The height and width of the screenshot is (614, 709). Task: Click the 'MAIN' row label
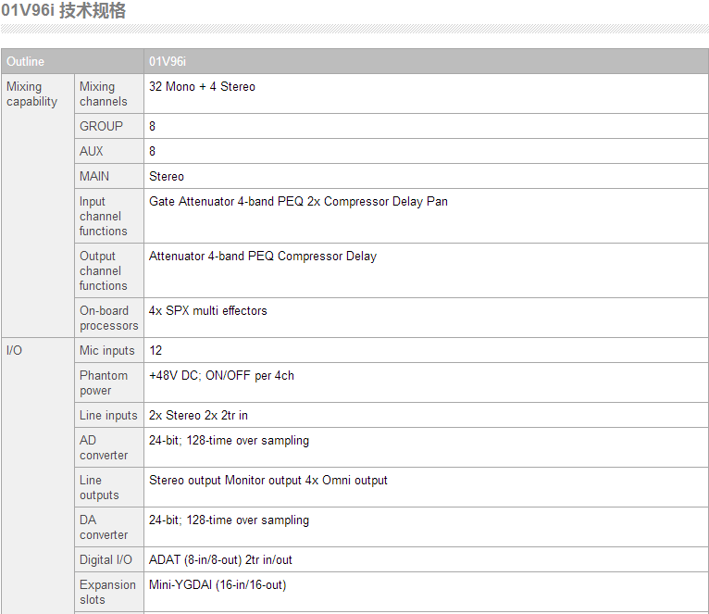94,176
